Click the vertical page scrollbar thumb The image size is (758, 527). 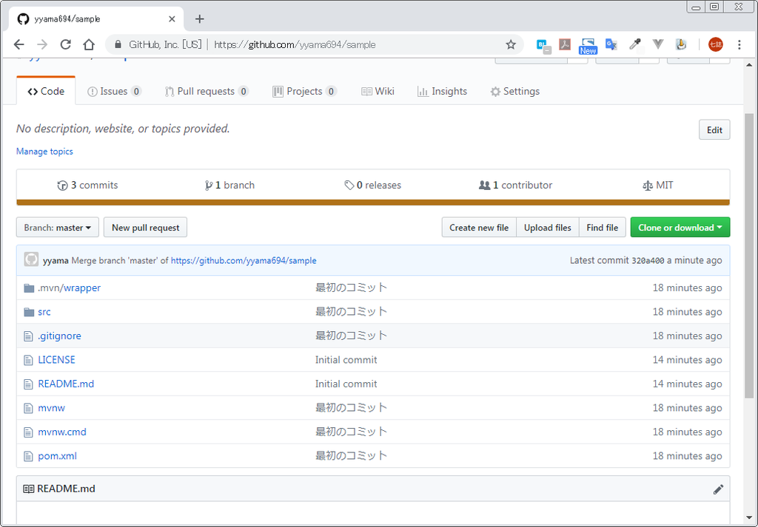[x=749, y=256]
